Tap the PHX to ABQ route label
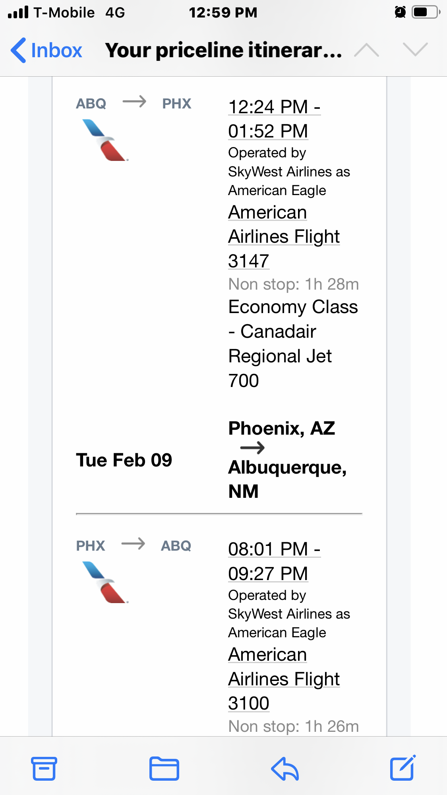This screenshot has height=795, width=447. tap(134, 545)
